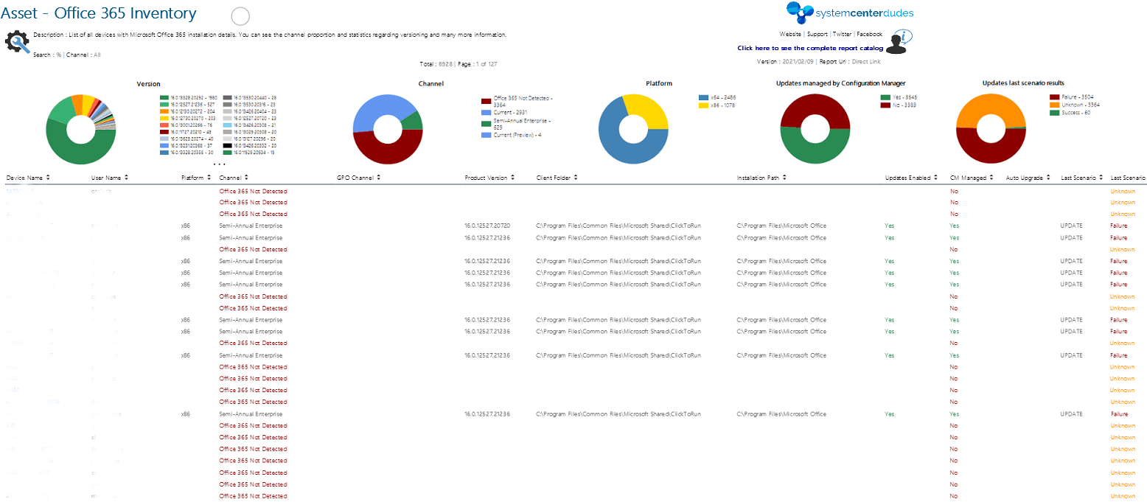Open the systemcenterdudes logo
Image resolution: width=1147 pixels, height=502 pixels.
tap(849, 13)
